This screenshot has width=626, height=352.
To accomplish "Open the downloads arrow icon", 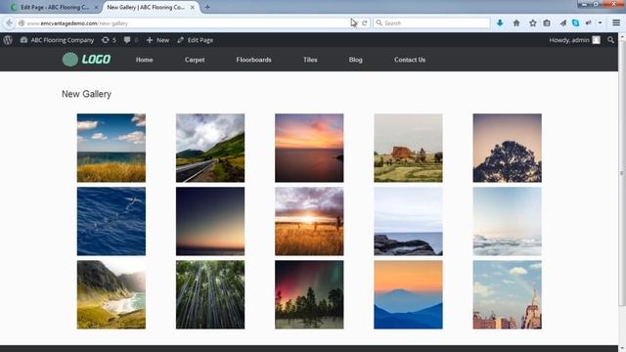I will 500,23.
